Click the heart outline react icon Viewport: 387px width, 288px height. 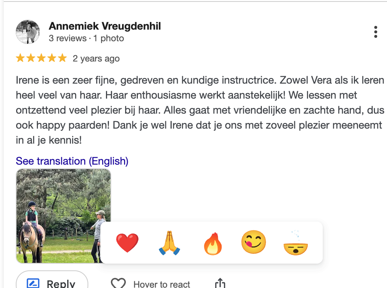coord(118,283)
